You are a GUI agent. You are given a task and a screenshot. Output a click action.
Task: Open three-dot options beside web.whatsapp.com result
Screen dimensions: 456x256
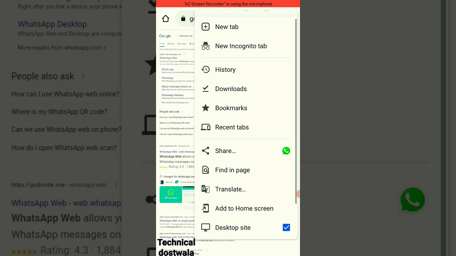click(184, 54)
